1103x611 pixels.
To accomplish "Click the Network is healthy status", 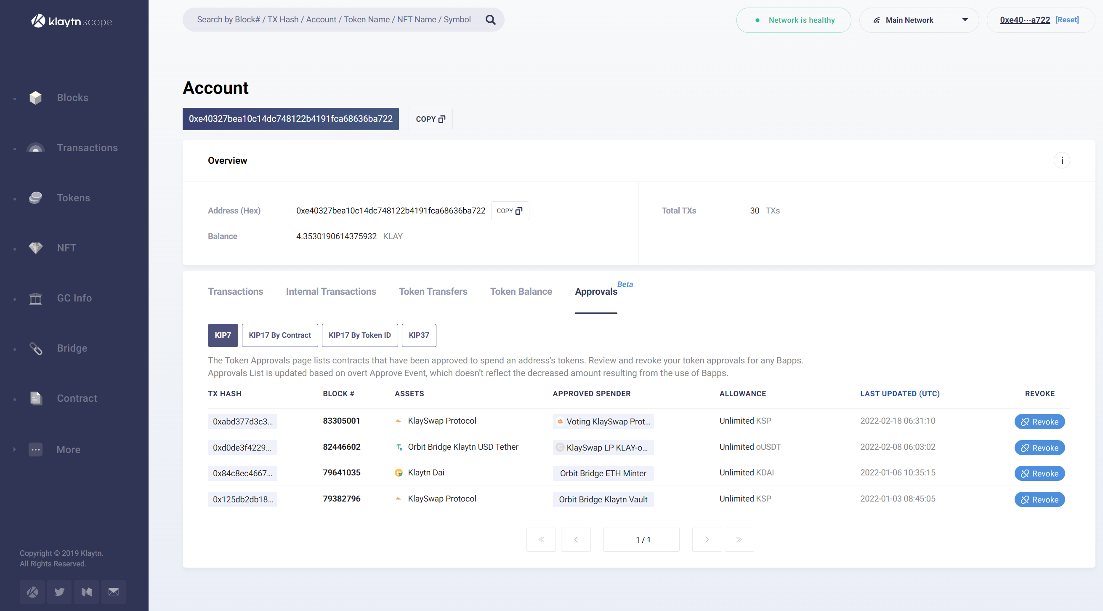I will pos(793,20).
